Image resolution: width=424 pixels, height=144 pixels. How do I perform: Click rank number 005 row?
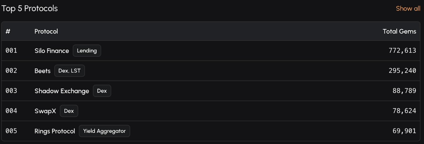[x=11, y=131]
